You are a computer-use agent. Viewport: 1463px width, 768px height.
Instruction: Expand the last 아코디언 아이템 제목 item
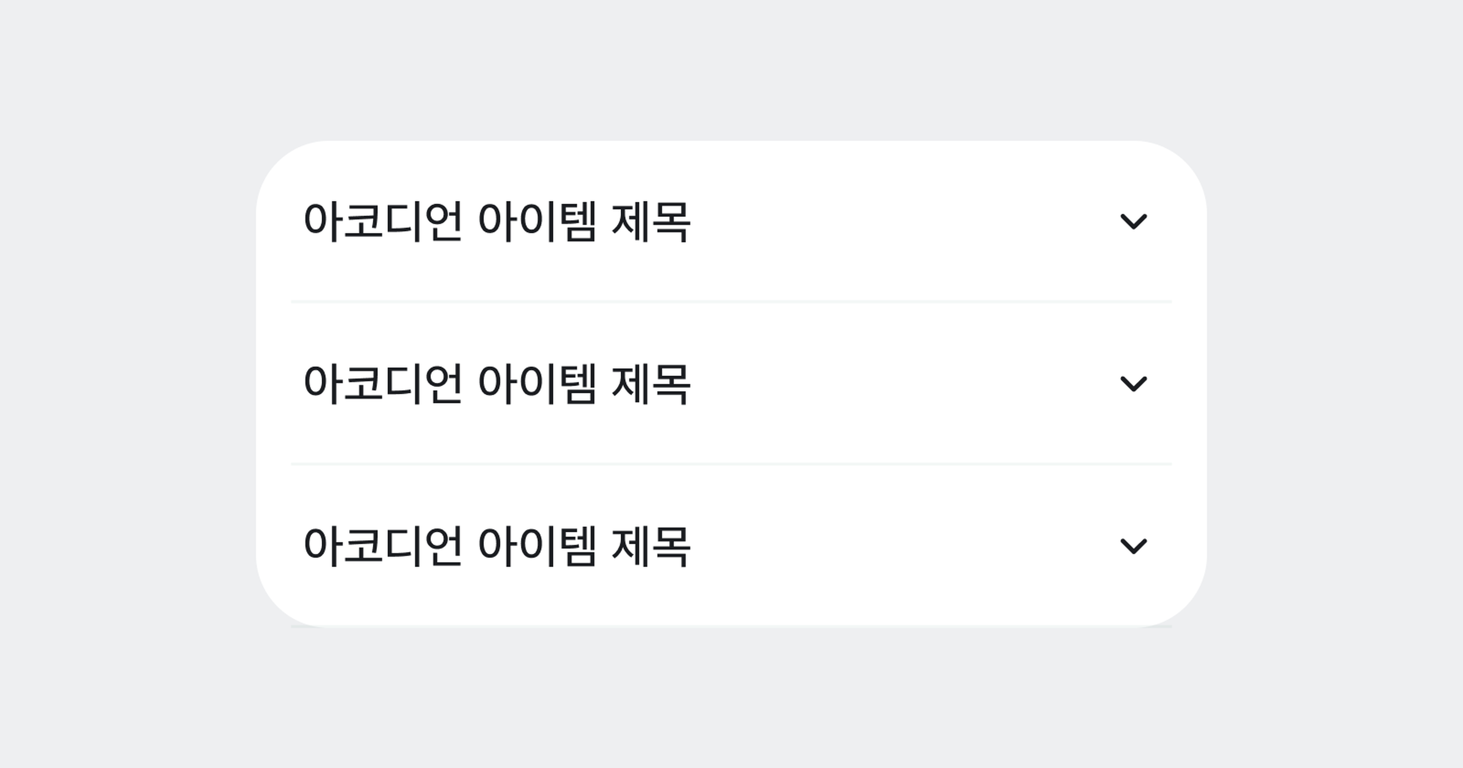click(x=731, y=546)
